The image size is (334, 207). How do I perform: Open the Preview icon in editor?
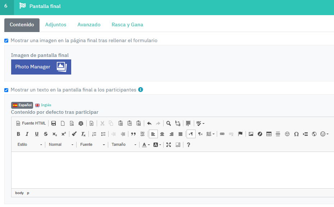click(x=72, y=123)
